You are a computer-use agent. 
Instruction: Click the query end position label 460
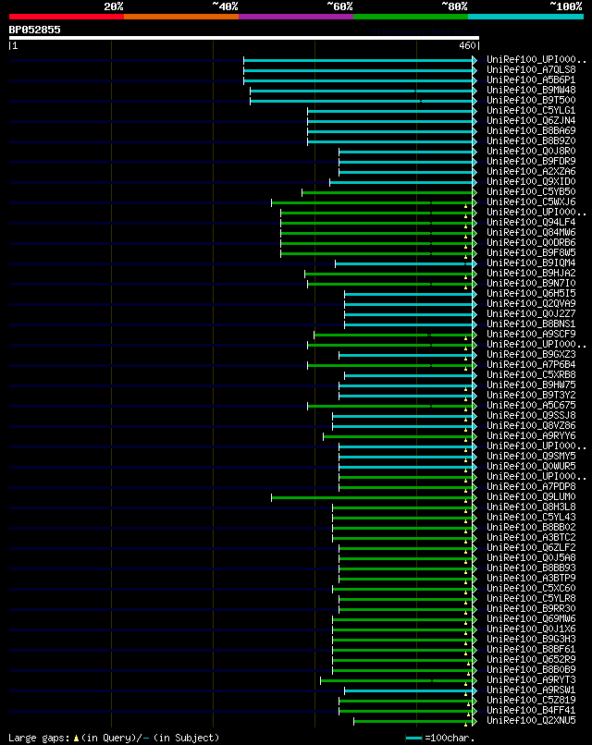[467, 45]
